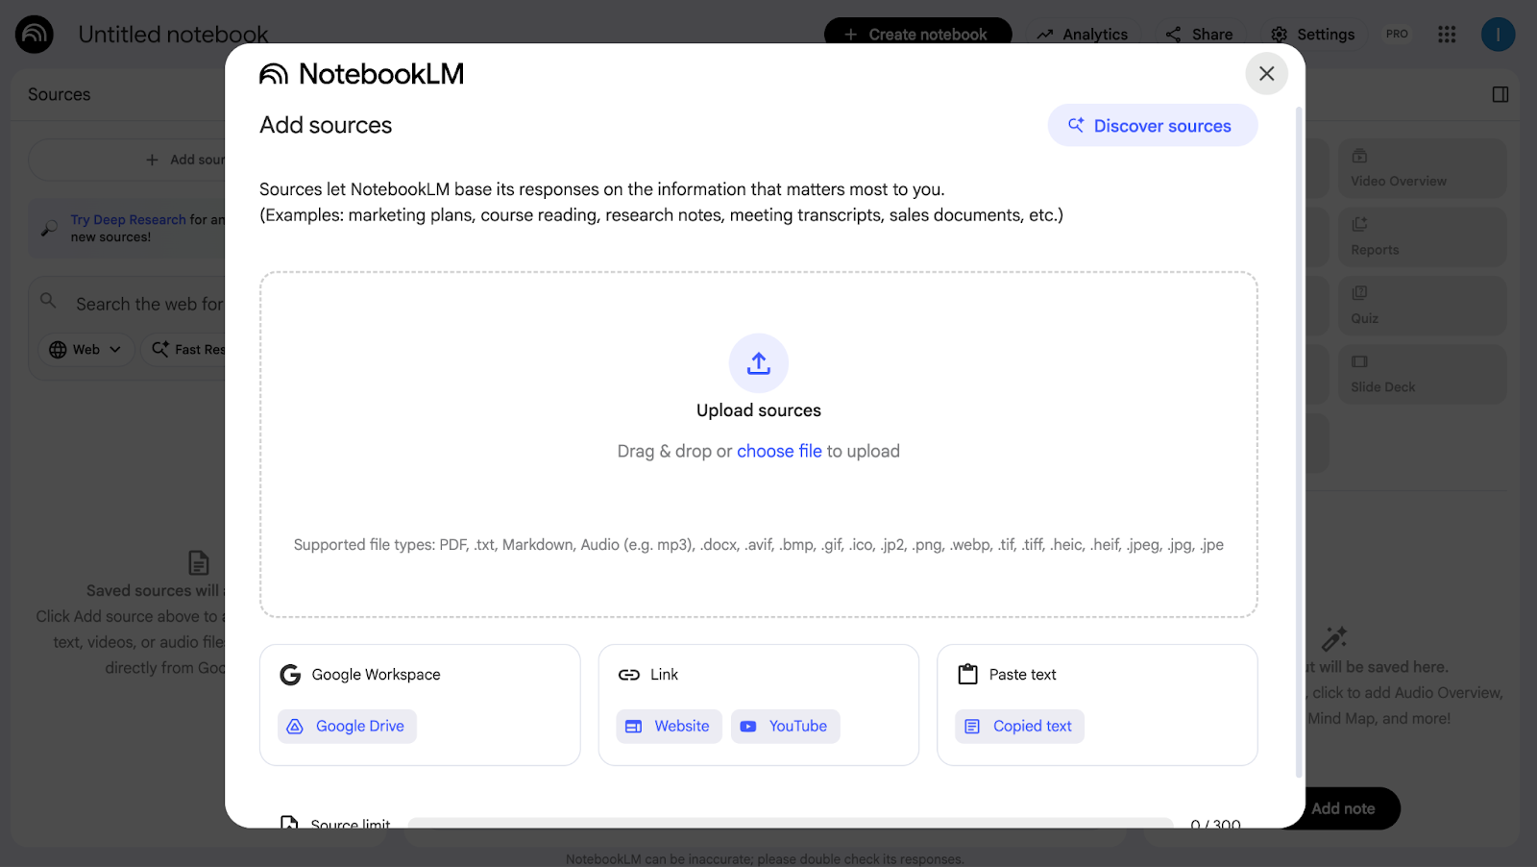The image size is (1537, 867).
Task: Collapse the right panel with the layout toggle
Action: click(x=1499, y=93)
